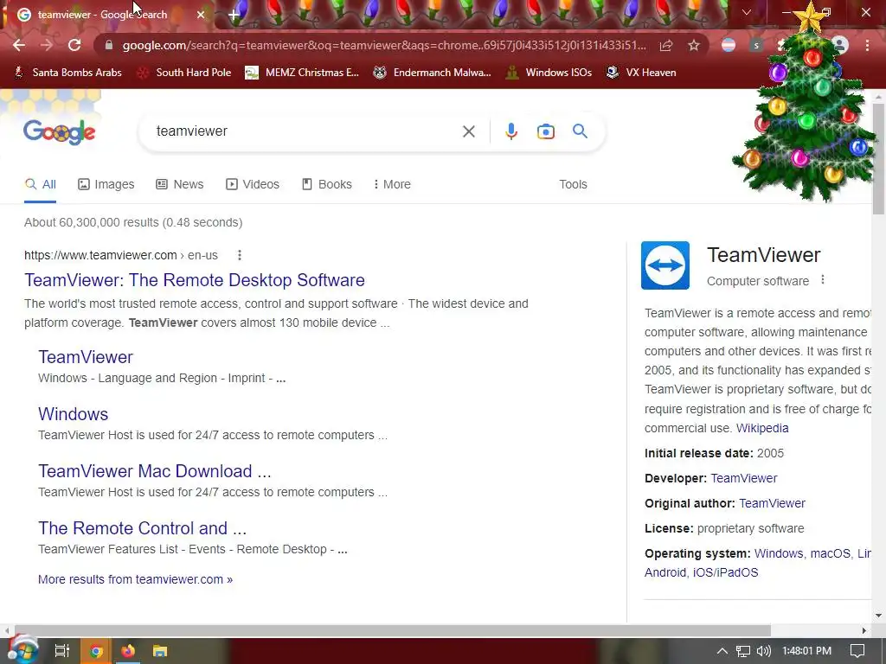Open the search Tools options
Screen dimensions: 886x664
[573, 184]
